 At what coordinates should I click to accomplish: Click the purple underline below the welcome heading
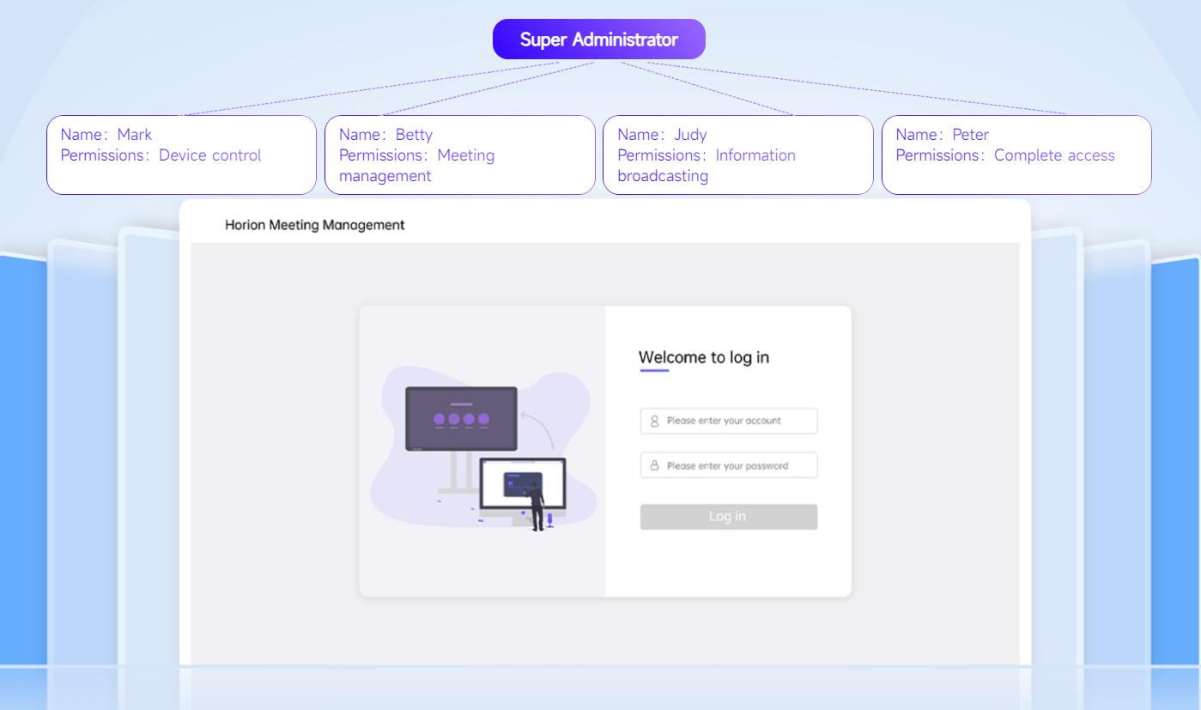click(x=654, y=369)
